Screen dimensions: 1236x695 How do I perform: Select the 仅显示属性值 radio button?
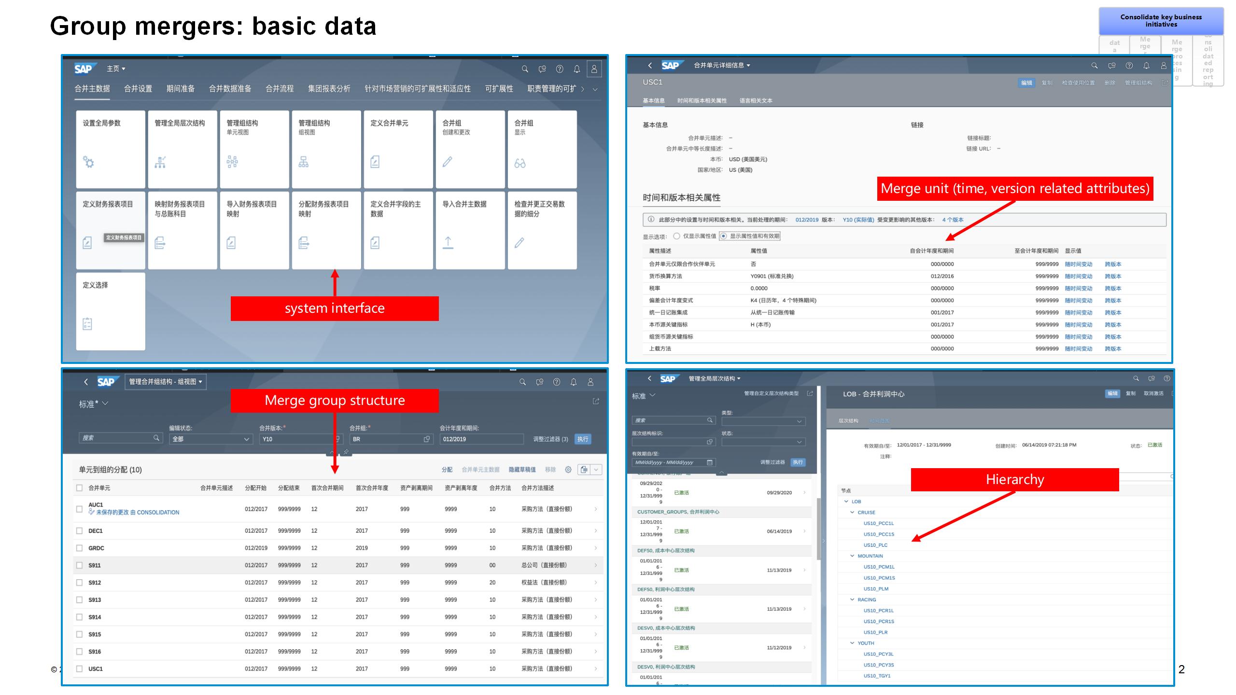click(x=676, y=236)
